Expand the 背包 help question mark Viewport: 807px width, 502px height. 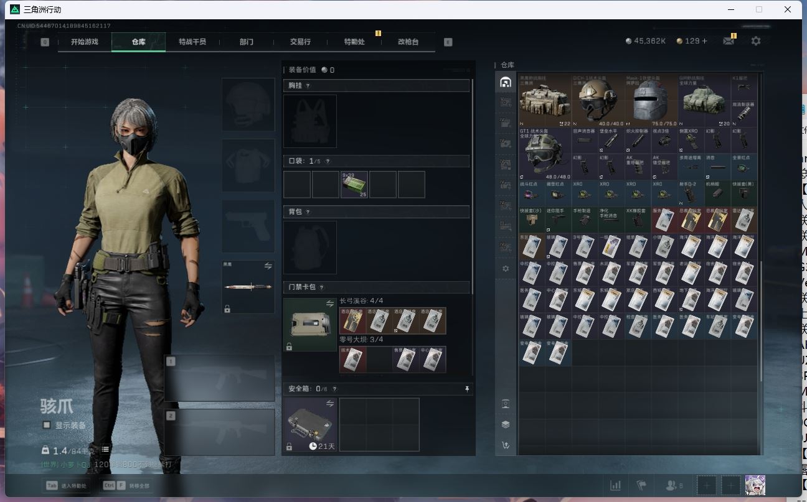[308, 212]
